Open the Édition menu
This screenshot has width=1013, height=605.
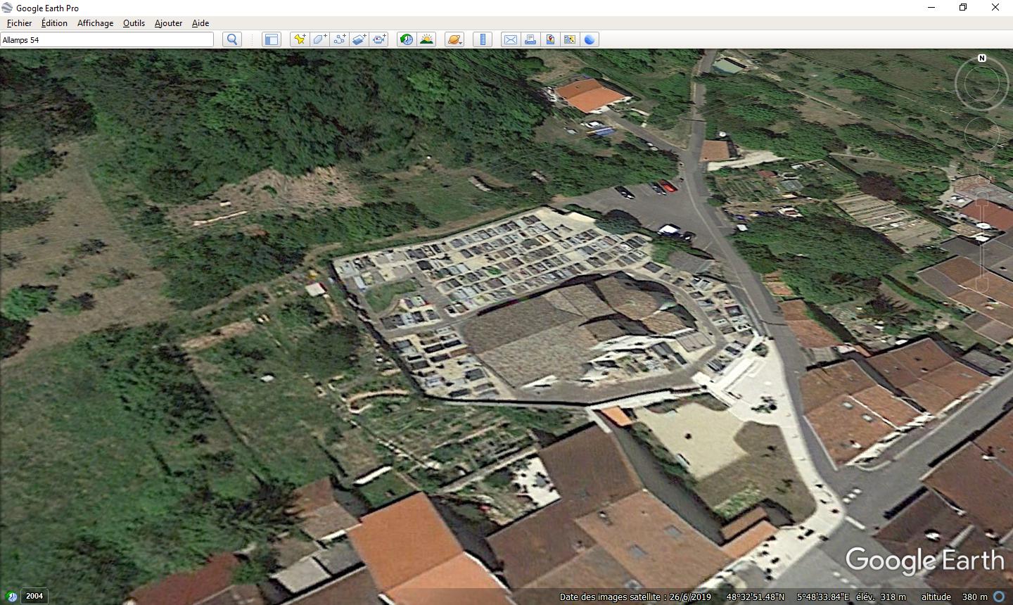[x=54, y=23]
